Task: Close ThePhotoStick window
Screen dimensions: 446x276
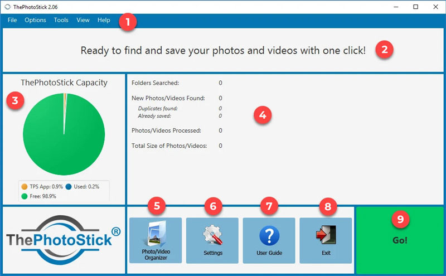Action: [435, 7]
